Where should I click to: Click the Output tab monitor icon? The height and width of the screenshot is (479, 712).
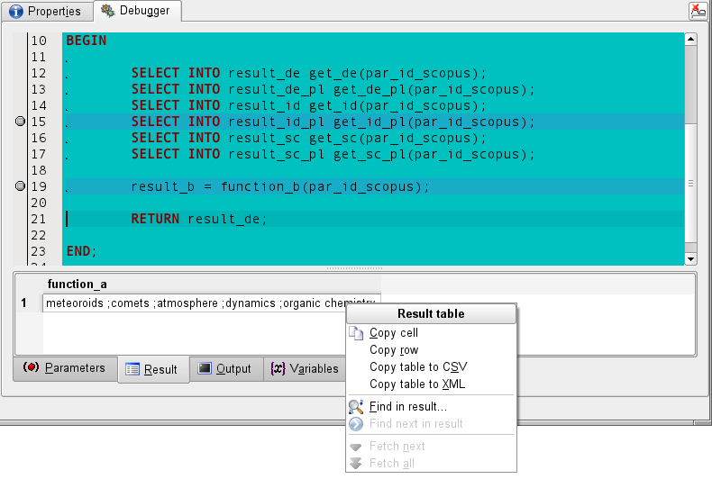[205, 368]
